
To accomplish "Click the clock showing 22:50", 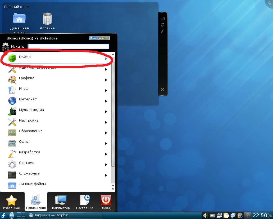I will (x=260, y=216).
